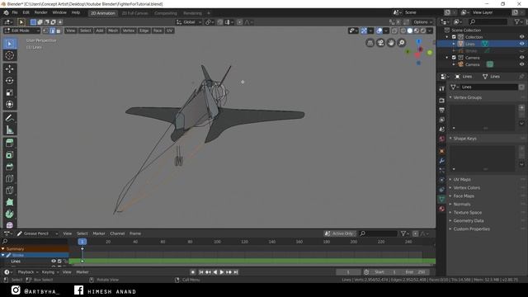Open the Vertex menu in viewport header
The height and width of the screenshot is (297, 528).
click(129, 31)
